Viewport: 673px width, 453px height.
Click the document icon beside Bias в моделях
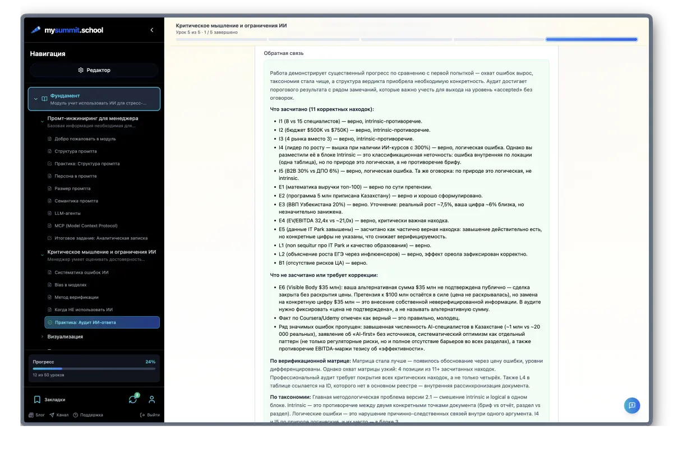(49, 285)
